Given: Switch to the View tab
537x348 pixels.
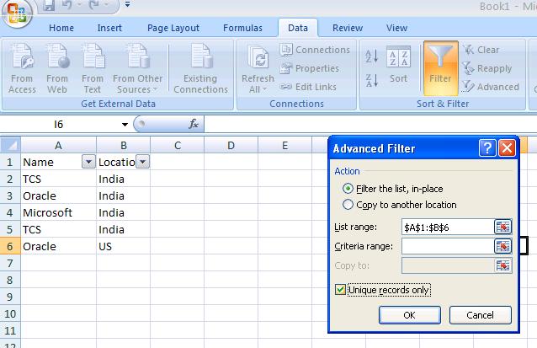Looking at the screenshot, I should coord(397,28).
